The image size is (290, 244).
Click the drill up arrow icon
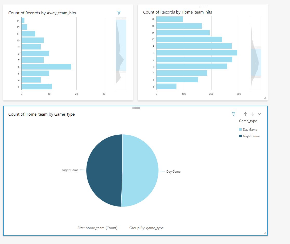click(x=245, y=114)
